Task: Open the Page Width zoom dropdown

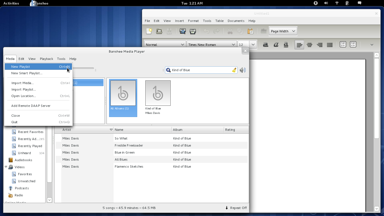Action: coord(283,31)
